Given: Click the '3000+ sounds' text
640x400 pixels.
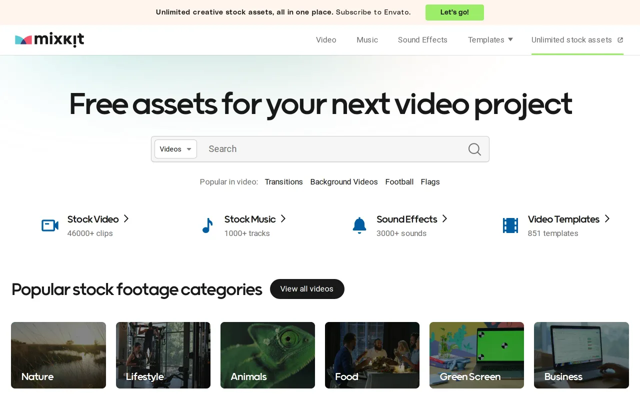Looking at the screenshot, I should pyautogui.click(x=401, y=233).
